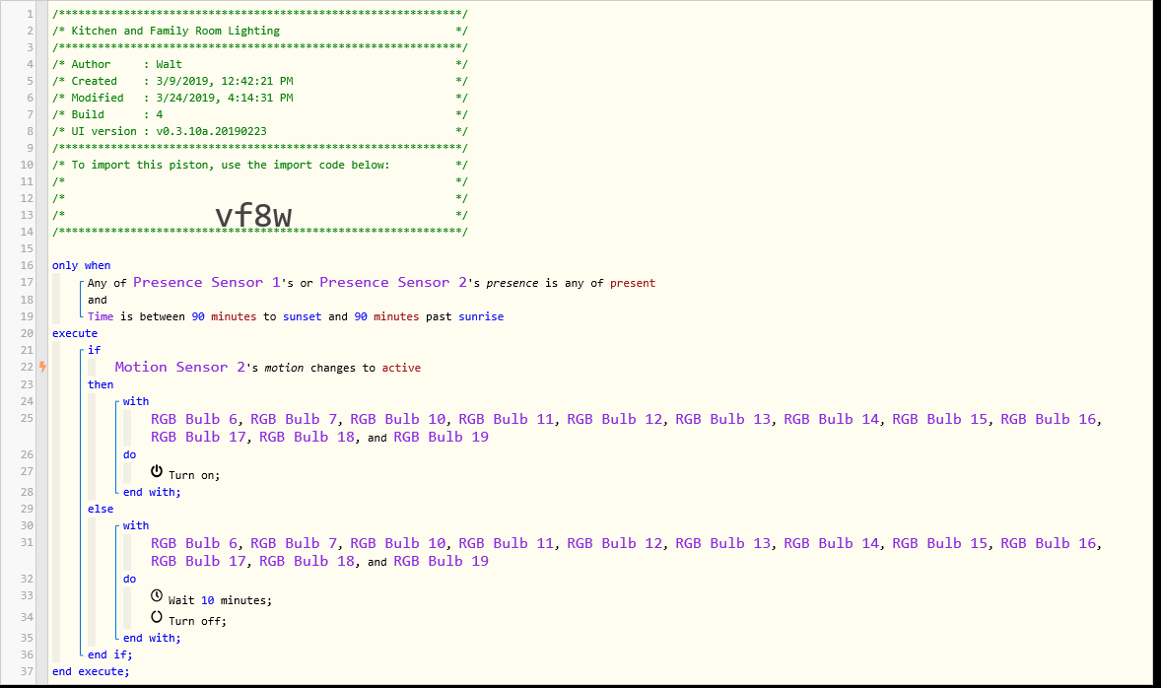Click 'end if;' on line 36

(110, 654)
